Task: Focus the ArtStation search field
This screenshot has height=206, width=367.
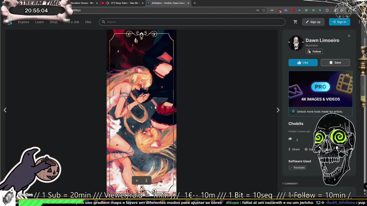Action: (192, 22)
